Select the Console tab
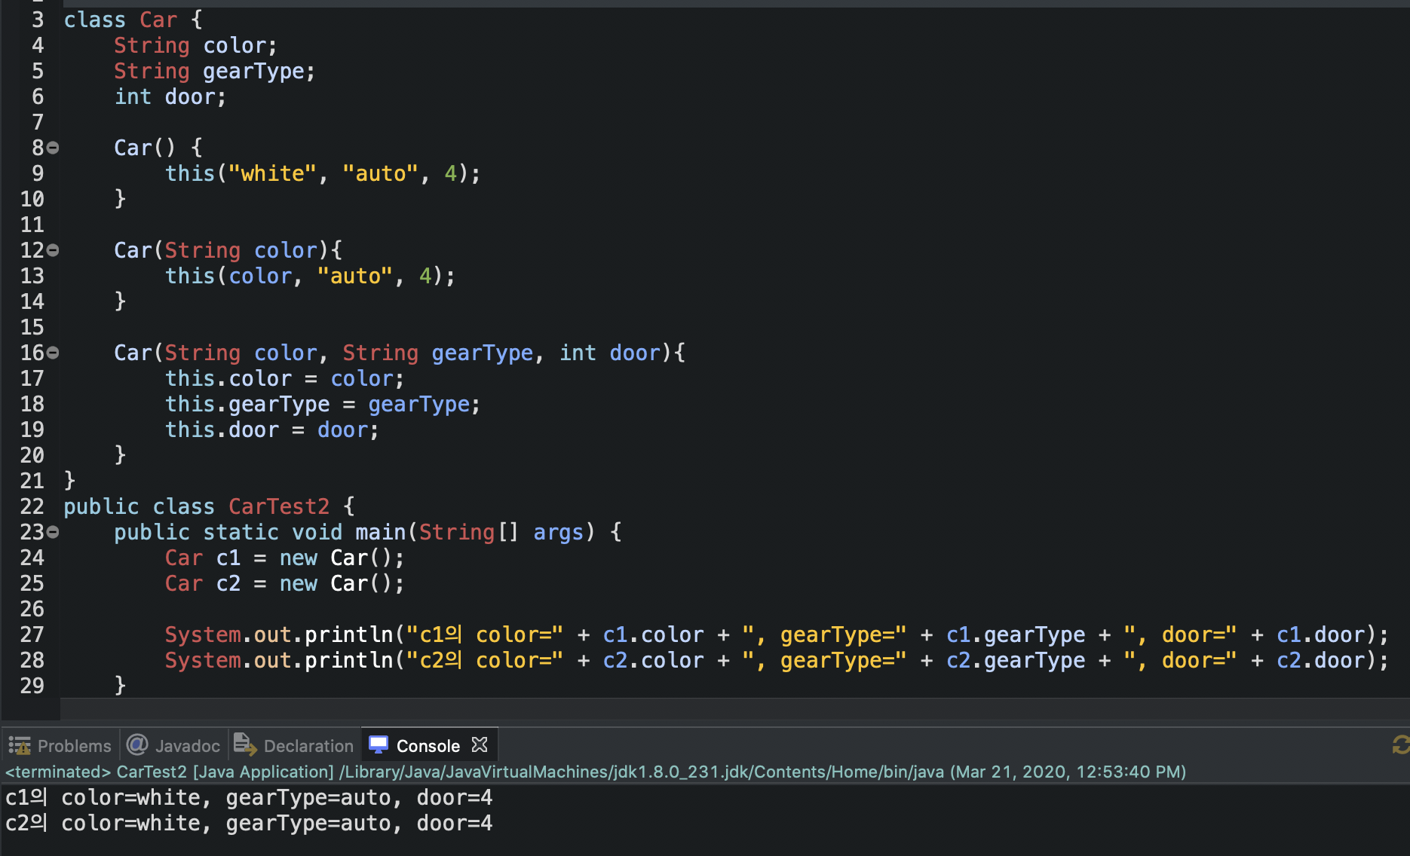 tap(428, 746)
